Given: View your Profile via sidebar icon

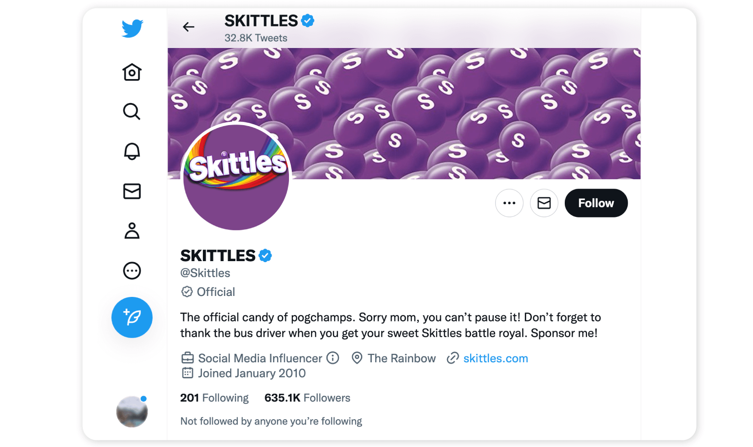Looking at the screenshot, I should (x=132, y=231).
